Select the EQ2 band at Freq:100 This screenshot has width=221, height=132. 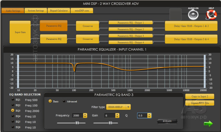point(13,105)
